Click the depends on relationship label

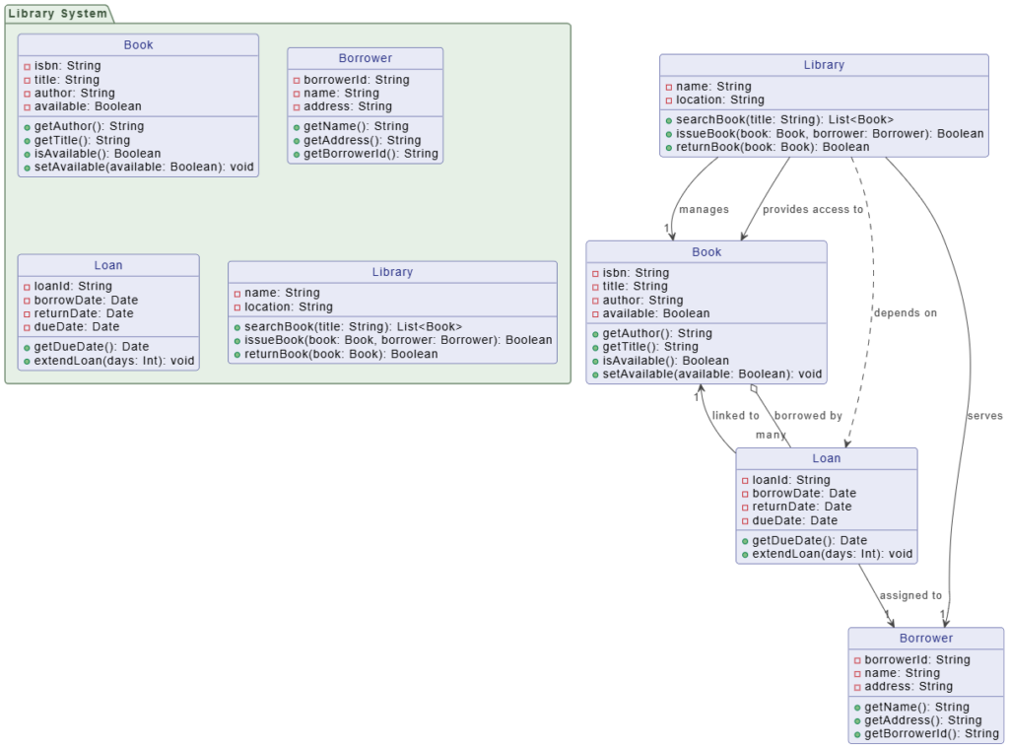click(x=906, y=312)
